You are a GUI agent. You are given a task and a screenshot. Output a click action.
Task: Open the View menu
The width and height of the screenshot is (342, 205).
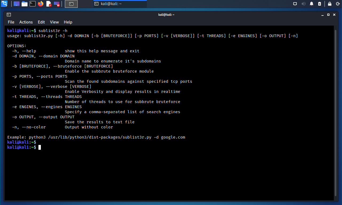54,22
